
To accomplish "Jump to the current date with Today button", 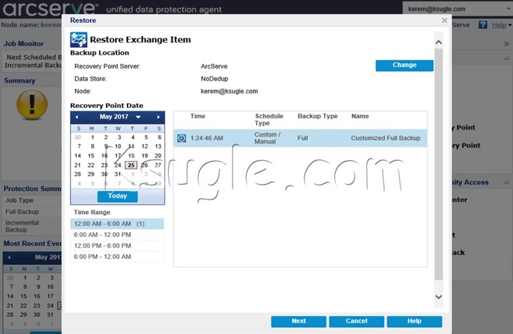I will pos(117,196).
